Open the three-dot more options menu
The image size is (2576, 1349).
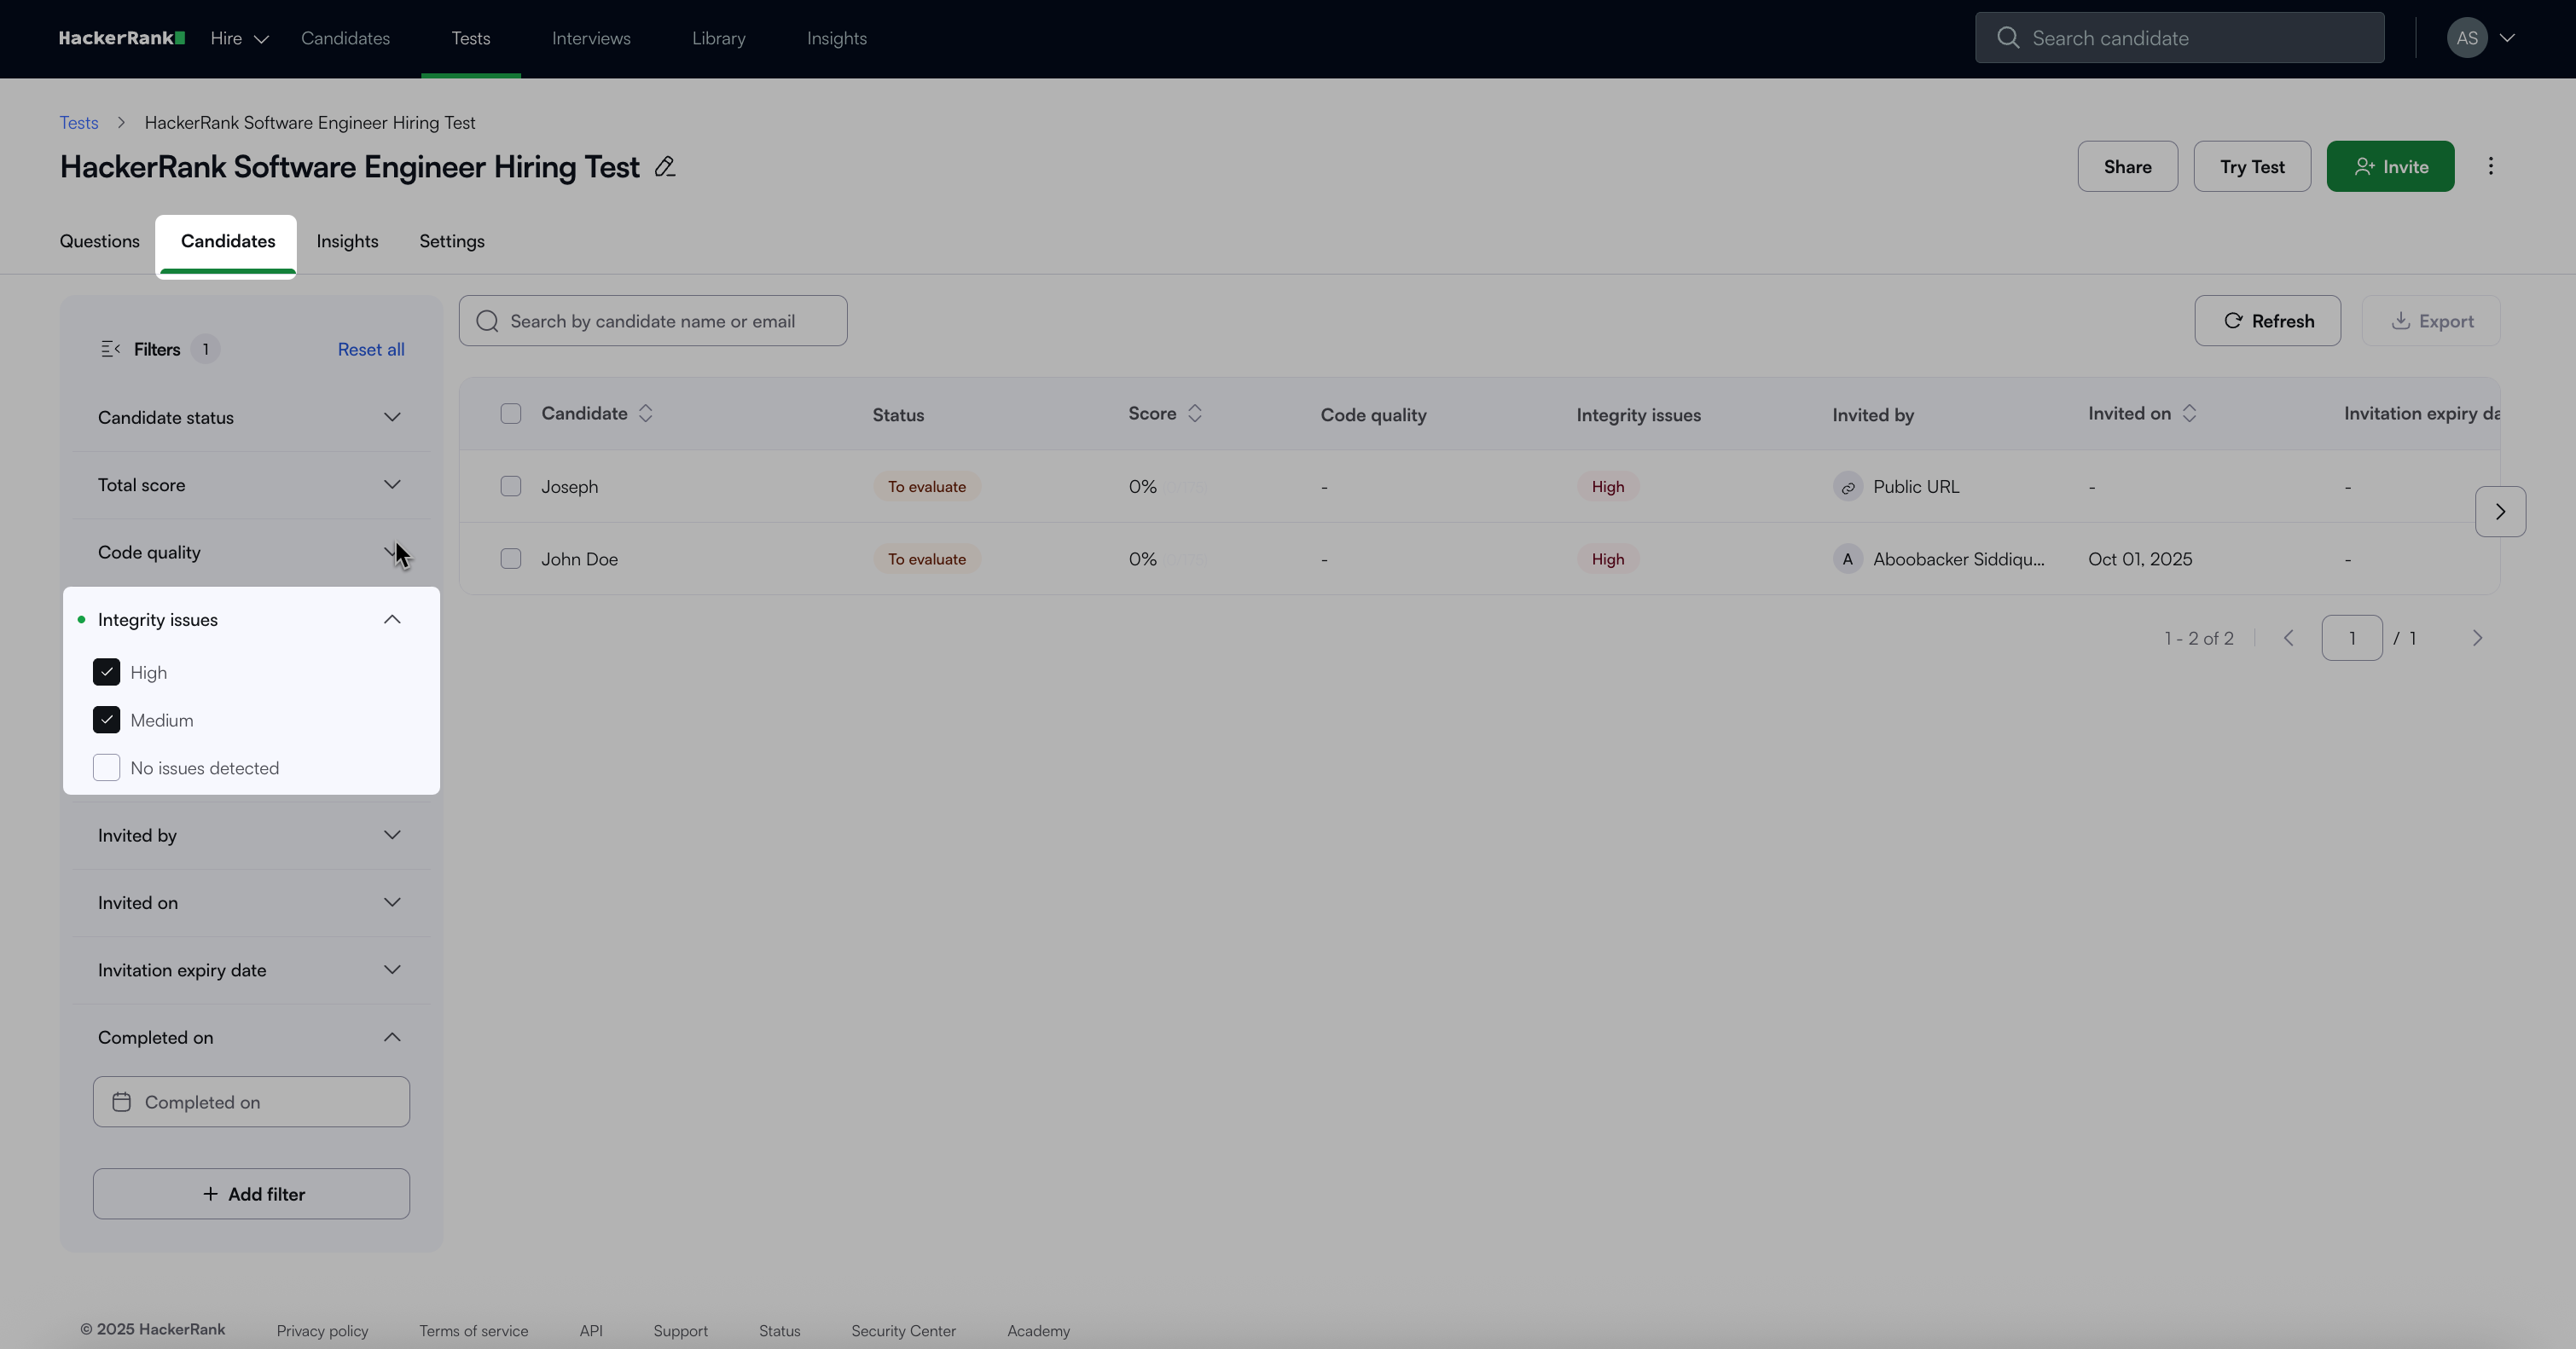click(2491, 166)
